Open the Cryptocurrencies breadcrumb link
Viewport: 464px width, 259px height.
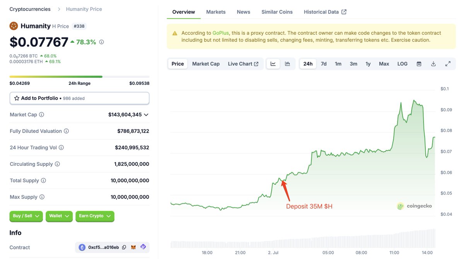pyautogui.click(x=30, y=9)
